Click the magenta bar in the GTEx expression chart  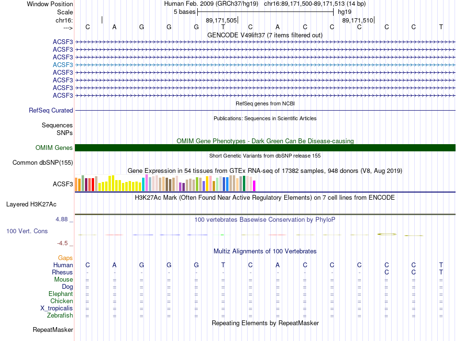pos(254,186)
